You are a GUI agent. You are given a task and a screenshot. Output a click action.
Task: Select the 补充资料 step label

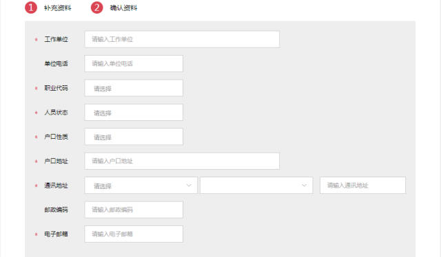57,8
